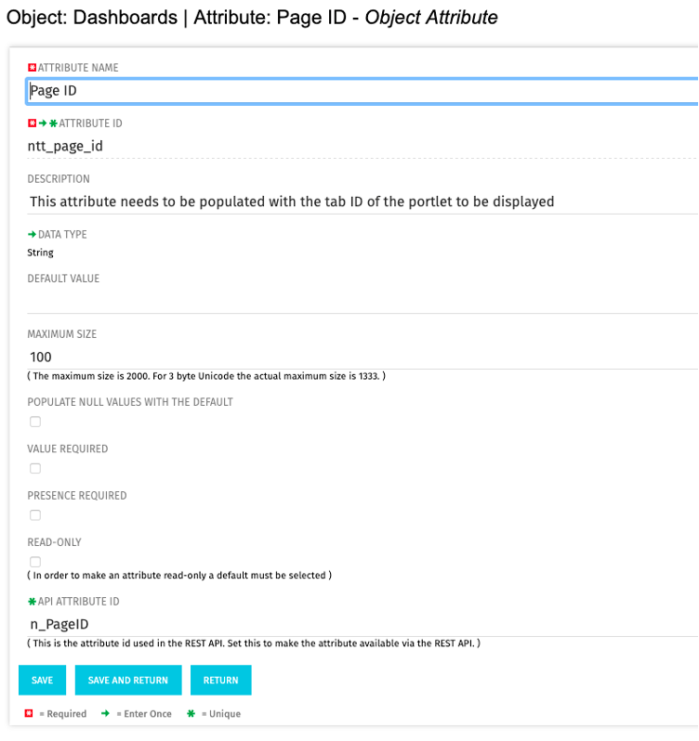
Task: Click the Data Type label
Action: (62, 235)
